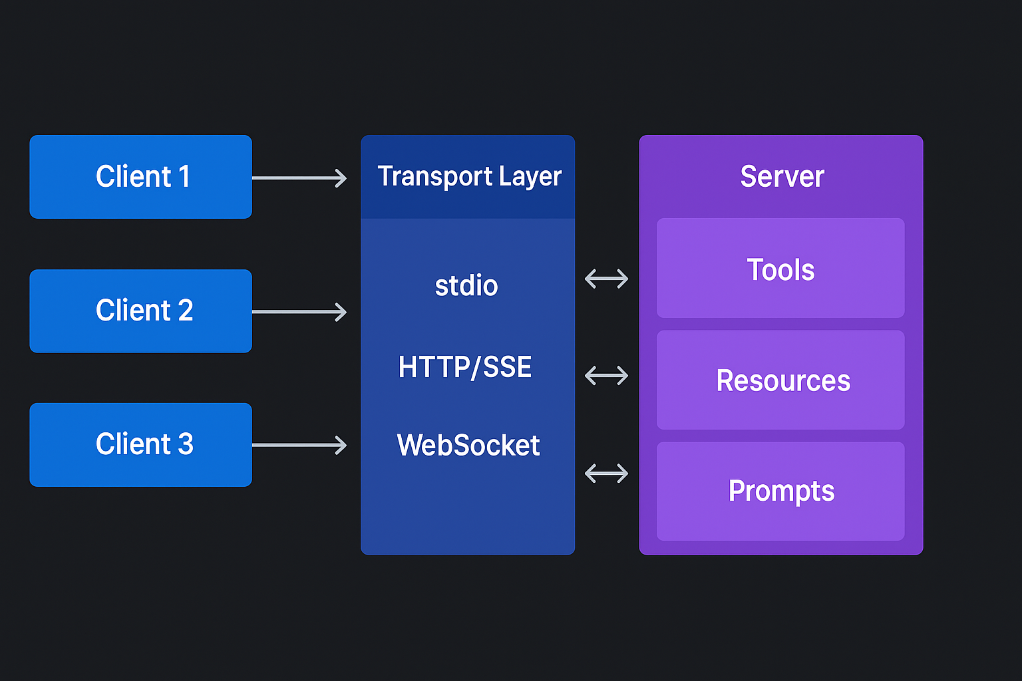Select the Client 3 node
The height and width of the screenshot is (681, 1022).
[140, 444]
